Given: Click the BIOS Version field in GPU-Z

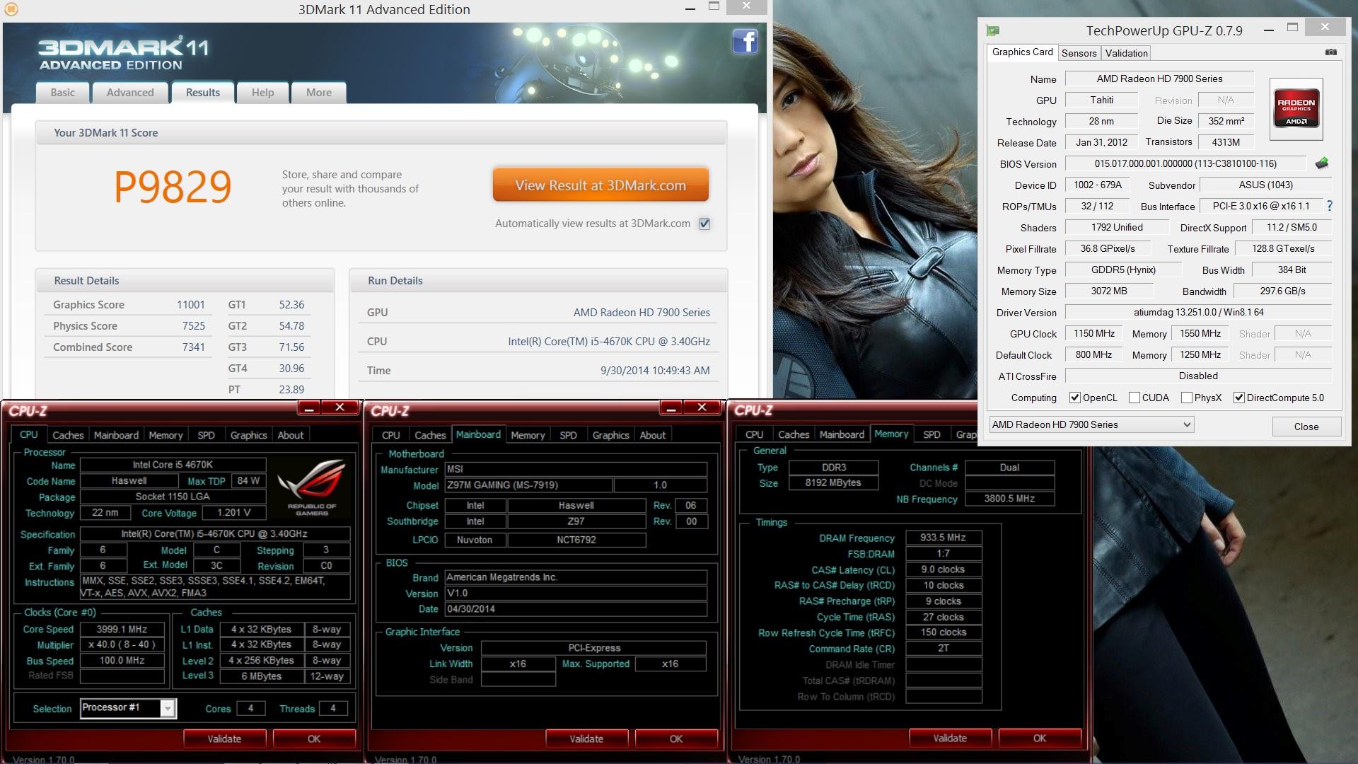Looking at the screenshot, I should coord(1185,163).
